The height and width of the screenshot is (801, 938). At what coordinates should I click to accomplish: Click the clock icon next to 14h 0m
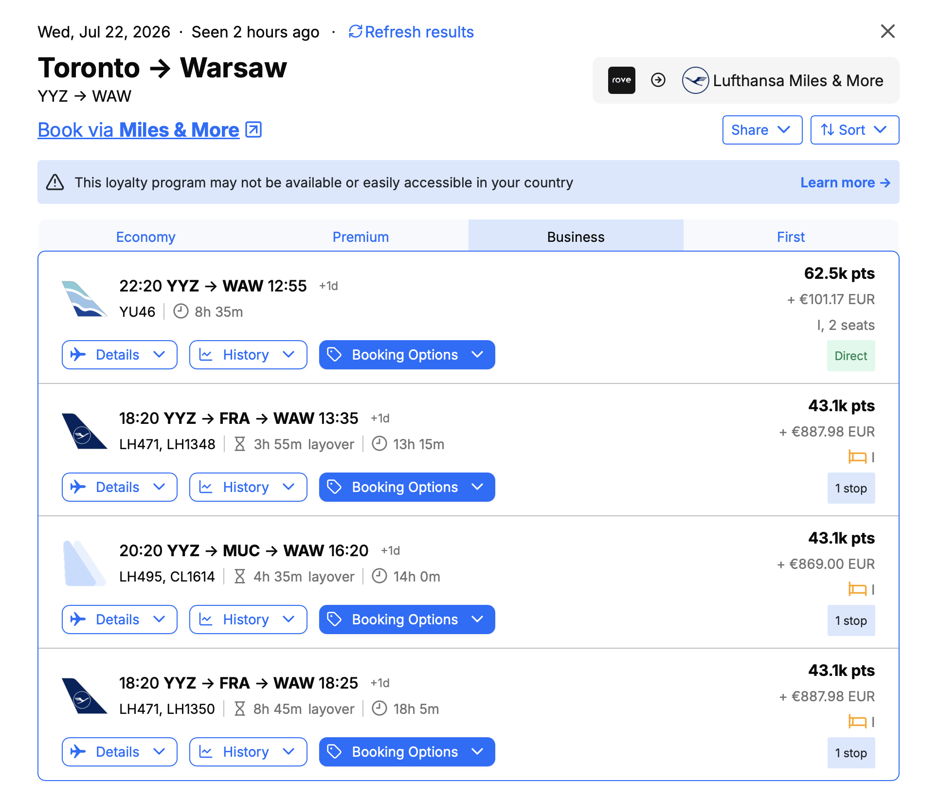(x=379, y=576)
